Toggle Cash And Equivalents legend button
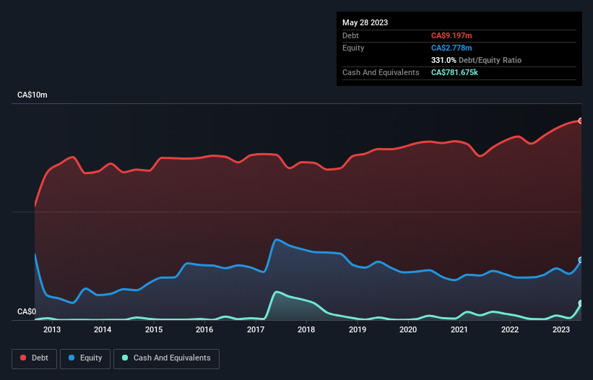This screenshot has height=380, width=593. point(166,358)
